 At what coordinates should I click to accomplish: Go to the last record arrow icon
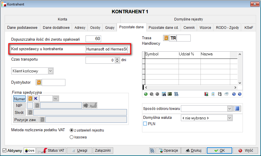[239, 94]
